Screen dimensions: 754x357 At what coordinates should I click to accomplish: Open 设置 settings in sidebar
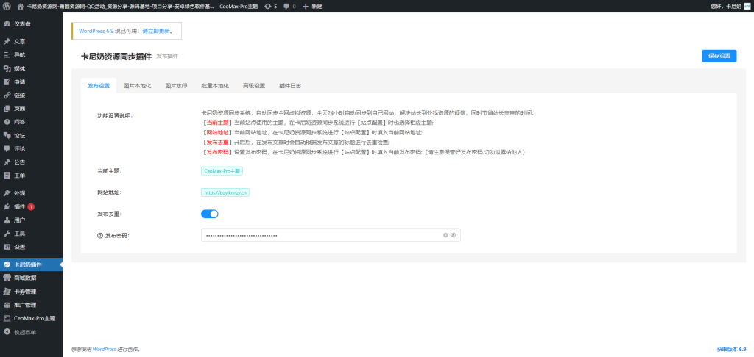pyautogui.click(x=31, y=247)
